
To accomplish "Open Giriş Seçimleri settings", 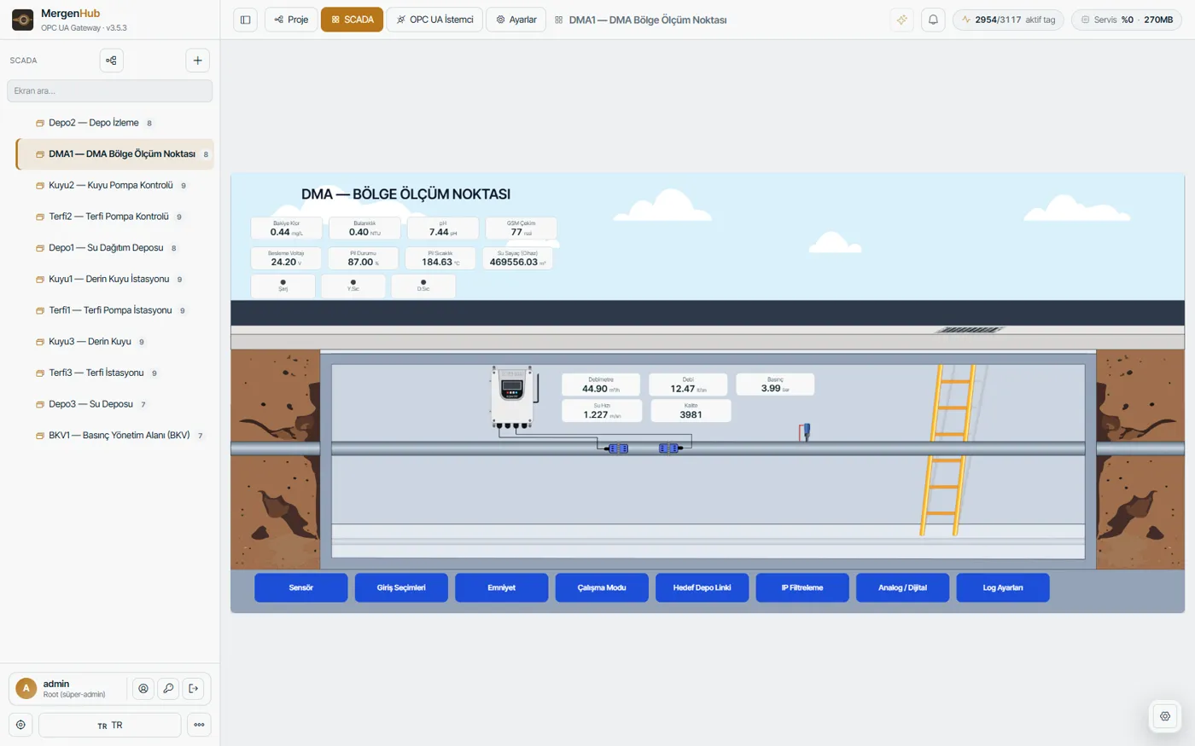I will (x=401, y=587).
